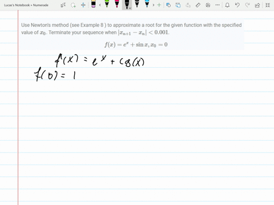Image resolution: width=274 pixels, height=205 pixels.
Task: Click the Newton's method problem text image
Action: (x=131, y=35)
